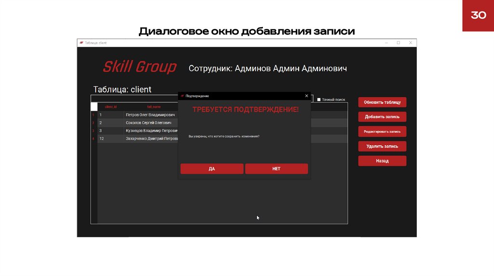Click client_id cell with value 12
The image size is (494, 276).
(x=110, y=138)
